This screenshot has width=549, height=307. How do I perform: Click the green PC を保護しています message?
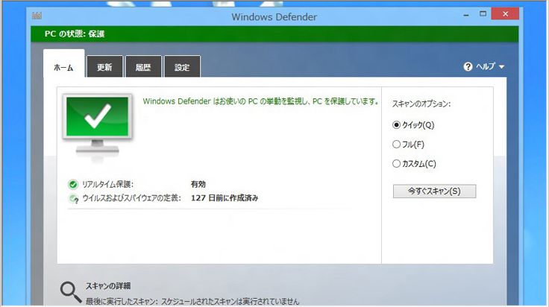click(260, 101)
